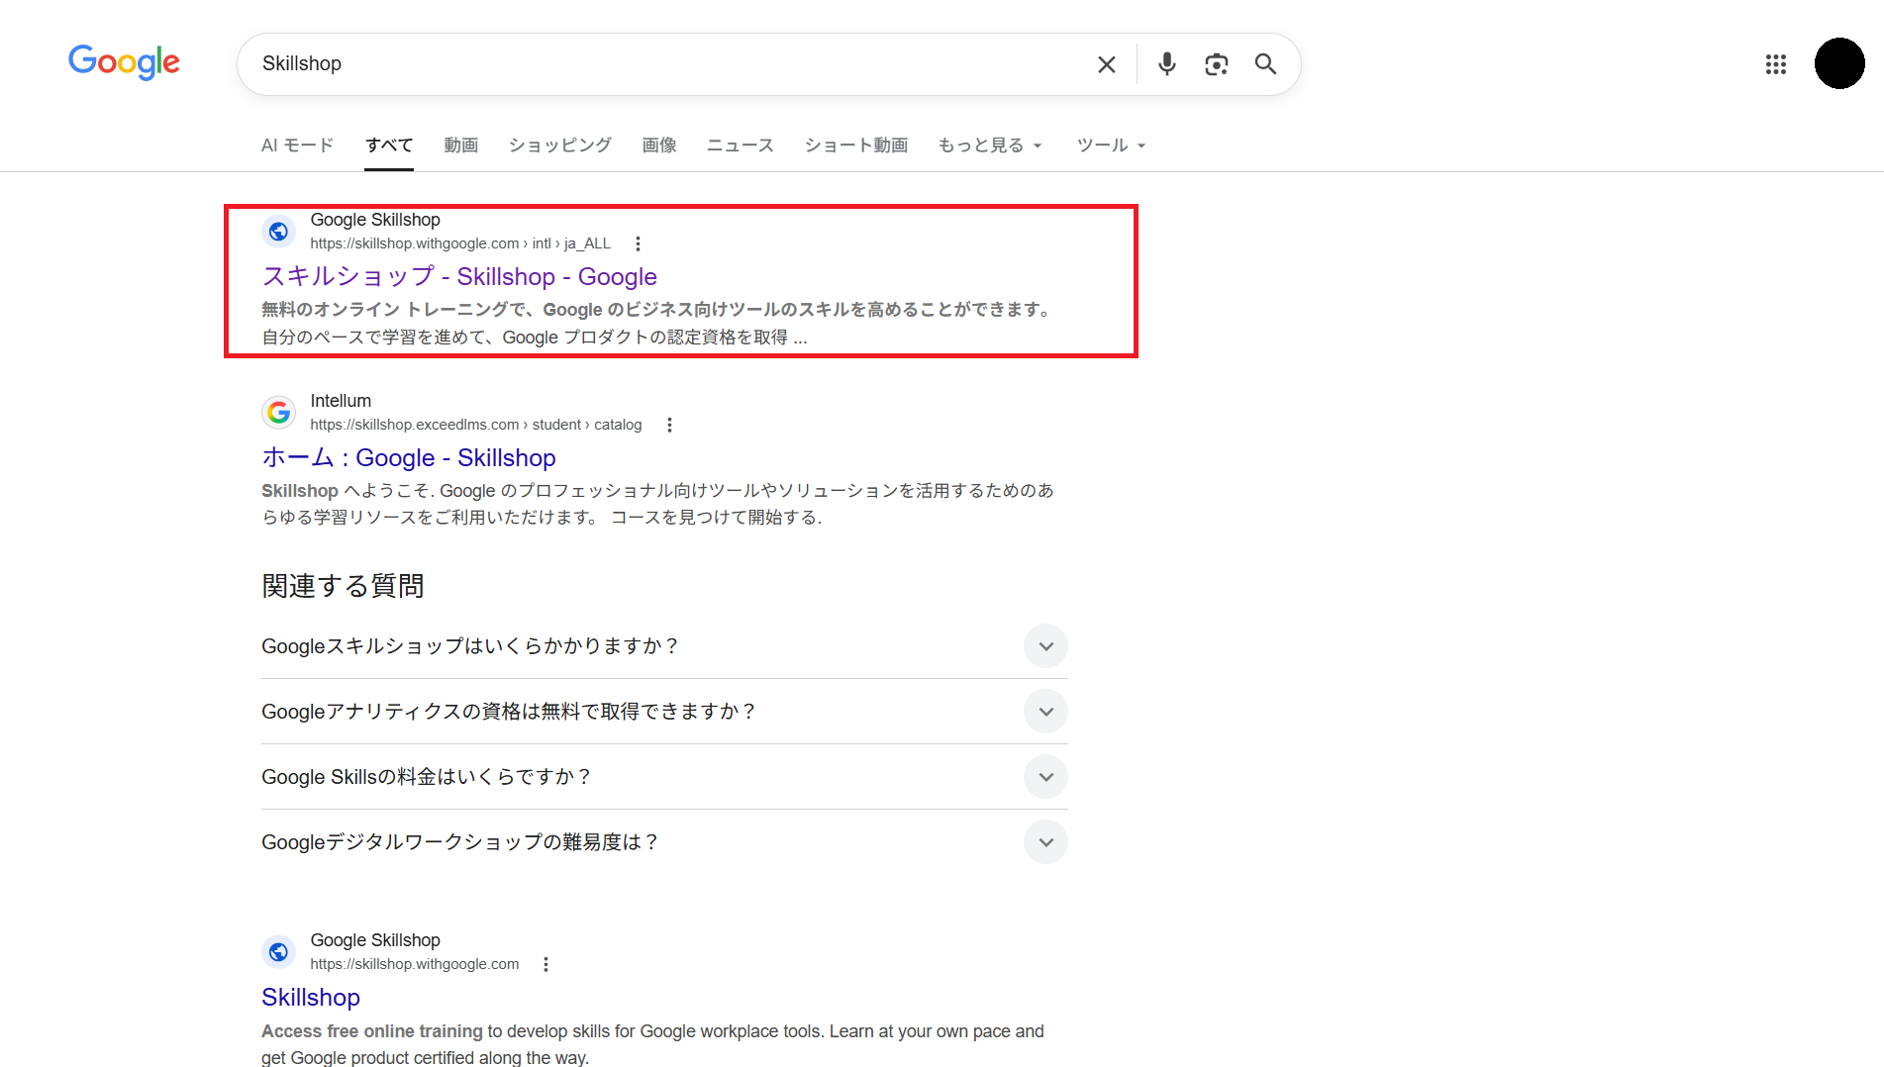Click into the Skillshop search field
The image size is (1884, 1067).
coord(663,64)
